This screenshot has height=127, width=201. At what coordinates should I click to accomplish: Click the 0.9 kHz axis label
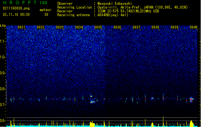click(3, 73)
